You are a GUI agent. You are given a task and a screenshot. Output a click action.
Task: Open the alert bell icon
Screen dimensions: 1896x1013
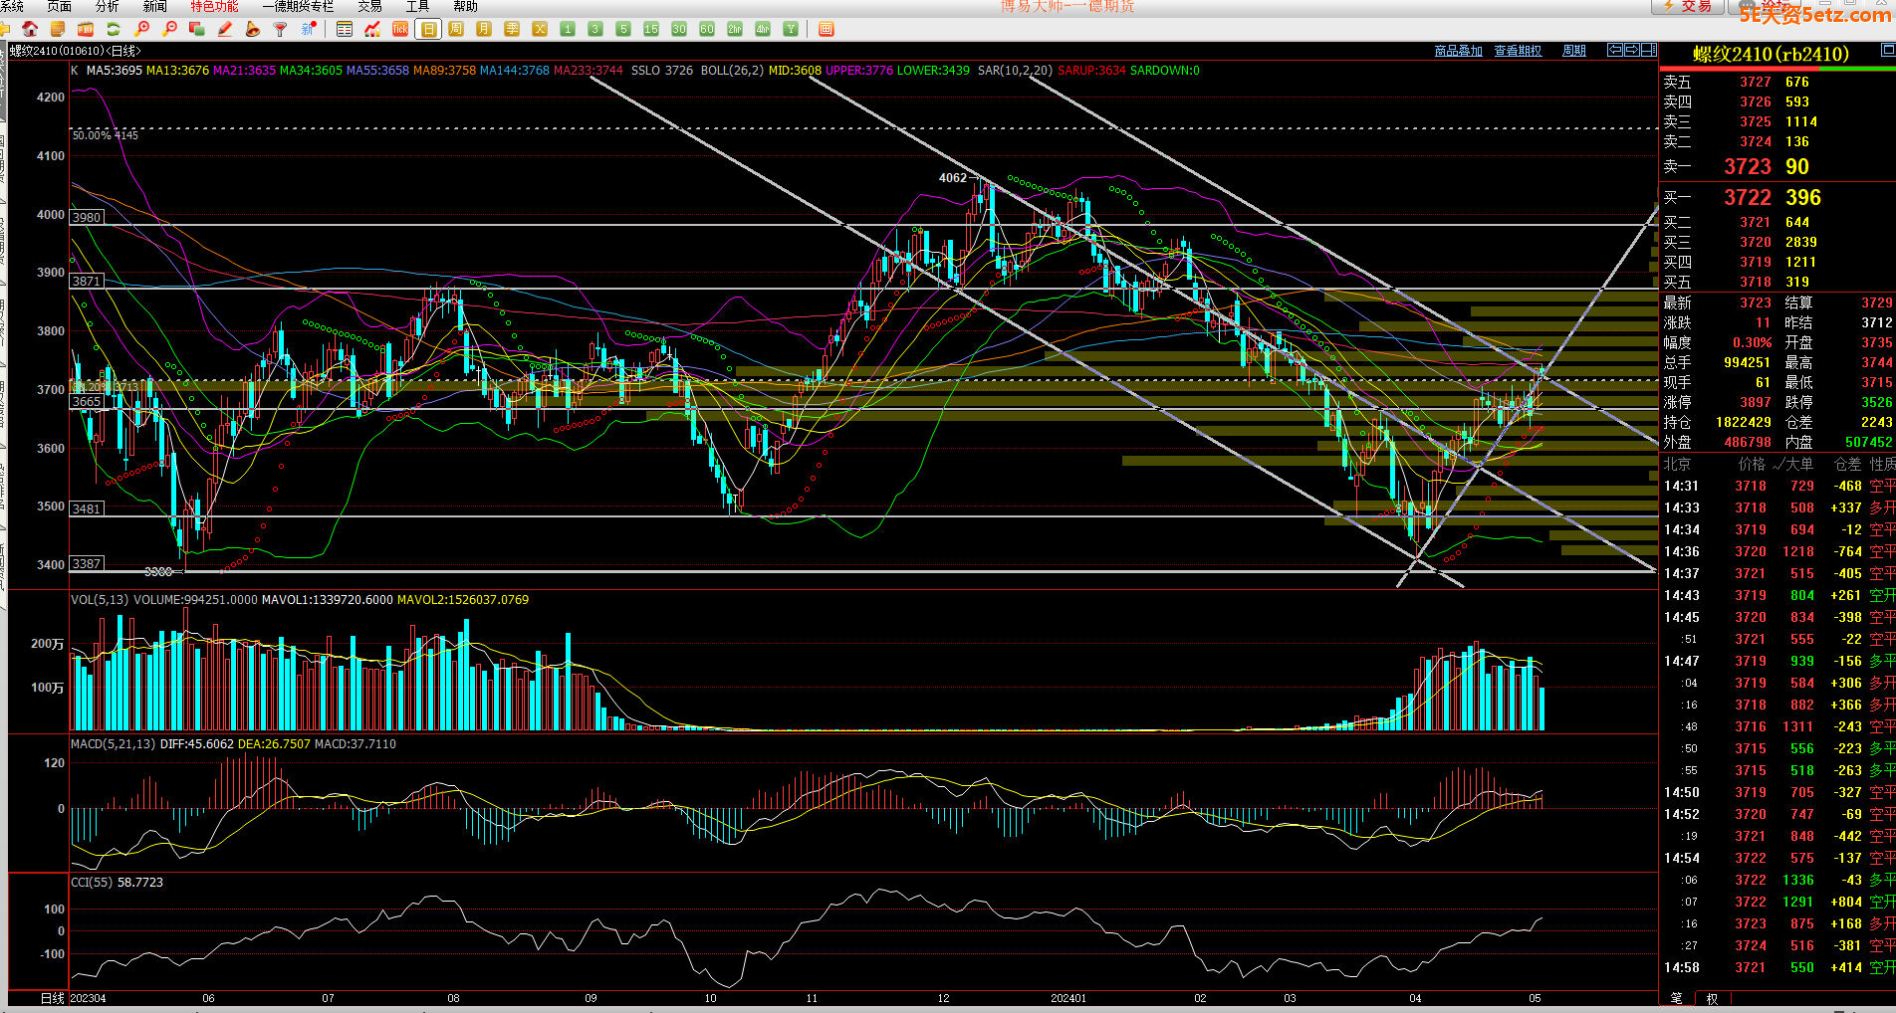253,29
